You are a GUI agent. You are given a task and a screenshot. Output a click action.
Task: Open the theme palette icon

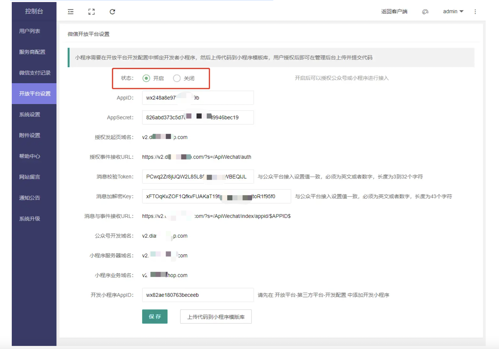[x=425, y=12]
